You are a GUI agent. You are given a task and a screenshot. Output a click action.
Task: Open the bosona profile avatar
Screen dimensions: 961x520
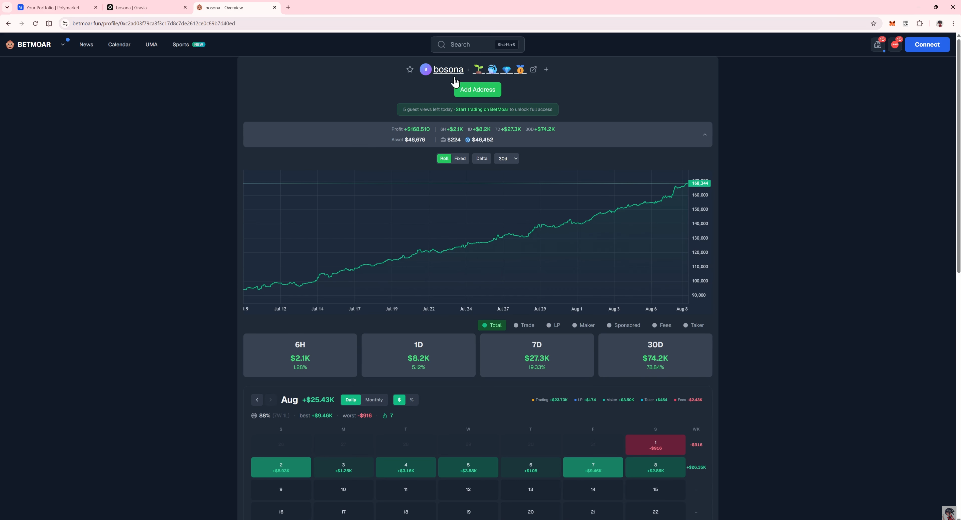(x=426, y=69)
